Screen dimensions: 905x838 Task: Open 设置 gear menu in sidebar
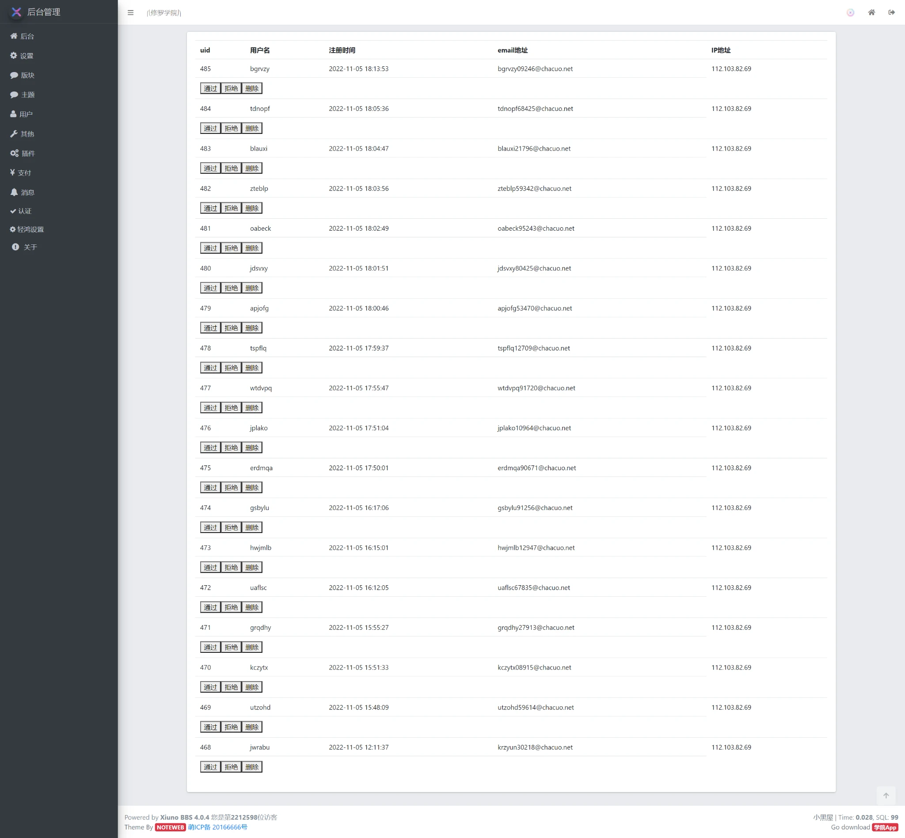[22, 56]
